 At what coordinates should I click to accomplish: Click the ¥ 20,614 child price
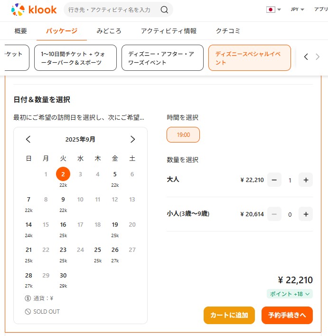[x=252, y=214]
